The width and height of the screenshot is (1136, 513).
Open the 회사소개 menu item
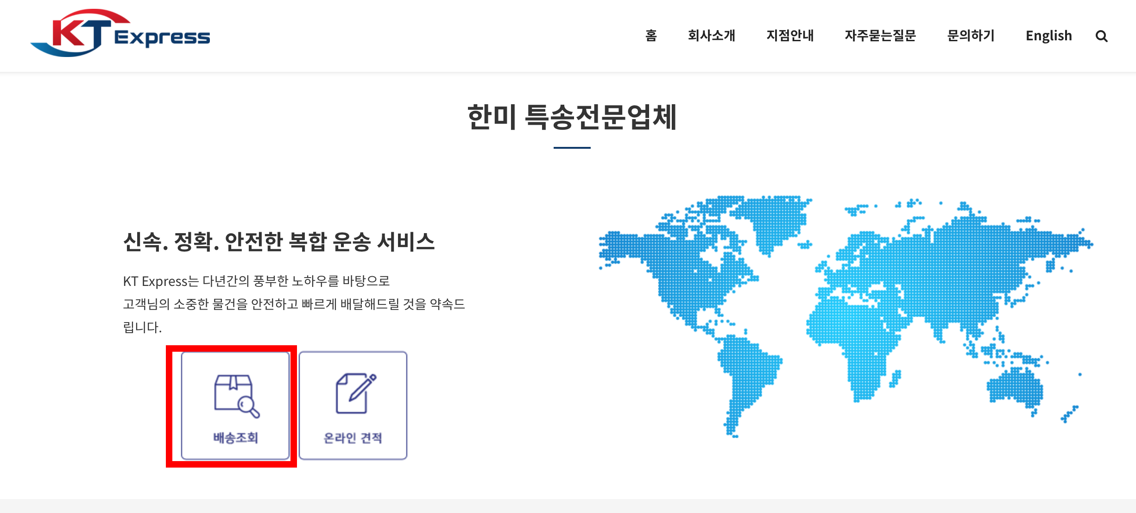click(x=711, y=36)
